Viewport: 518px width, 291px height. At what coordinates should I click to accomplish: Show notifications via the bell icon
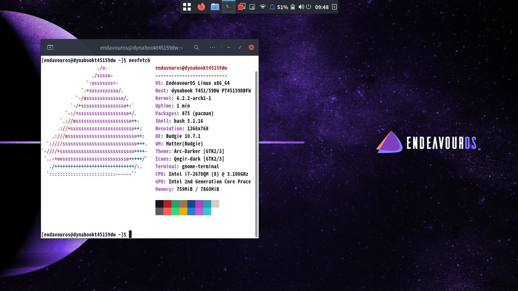click(x=272, y=7)
